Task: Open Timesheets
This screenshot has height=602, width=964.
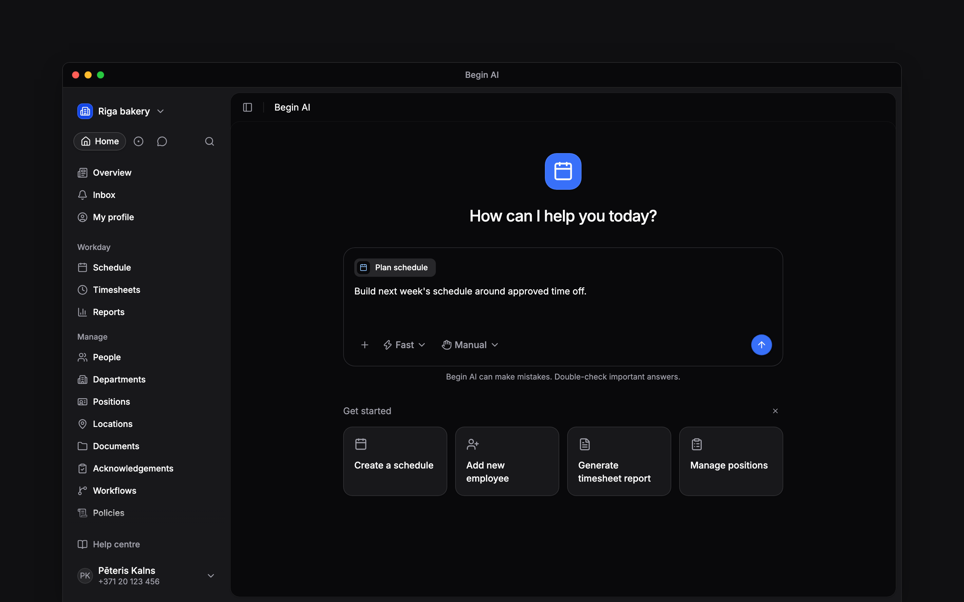Action: (x=109, y=290)
